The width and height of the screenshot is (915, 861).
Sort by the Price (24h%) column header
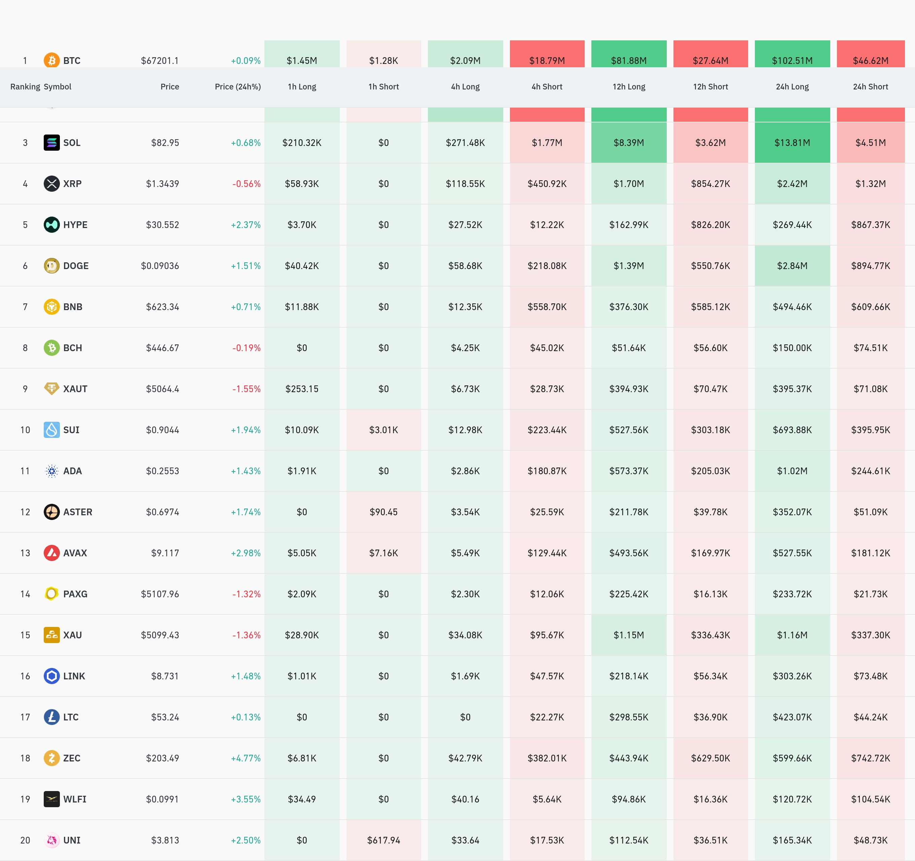click(x=237, y=86)
